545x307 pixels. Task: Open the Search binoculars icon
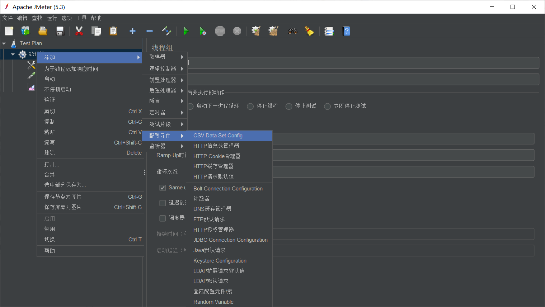[x=292, y=31]
